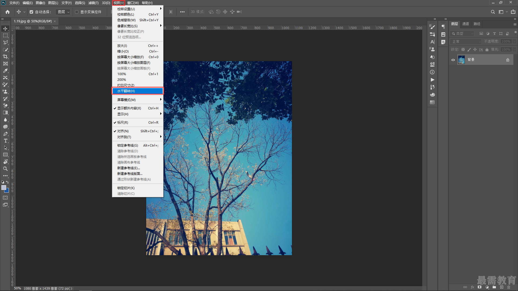Open the Character panel icon

pos(432,42)
